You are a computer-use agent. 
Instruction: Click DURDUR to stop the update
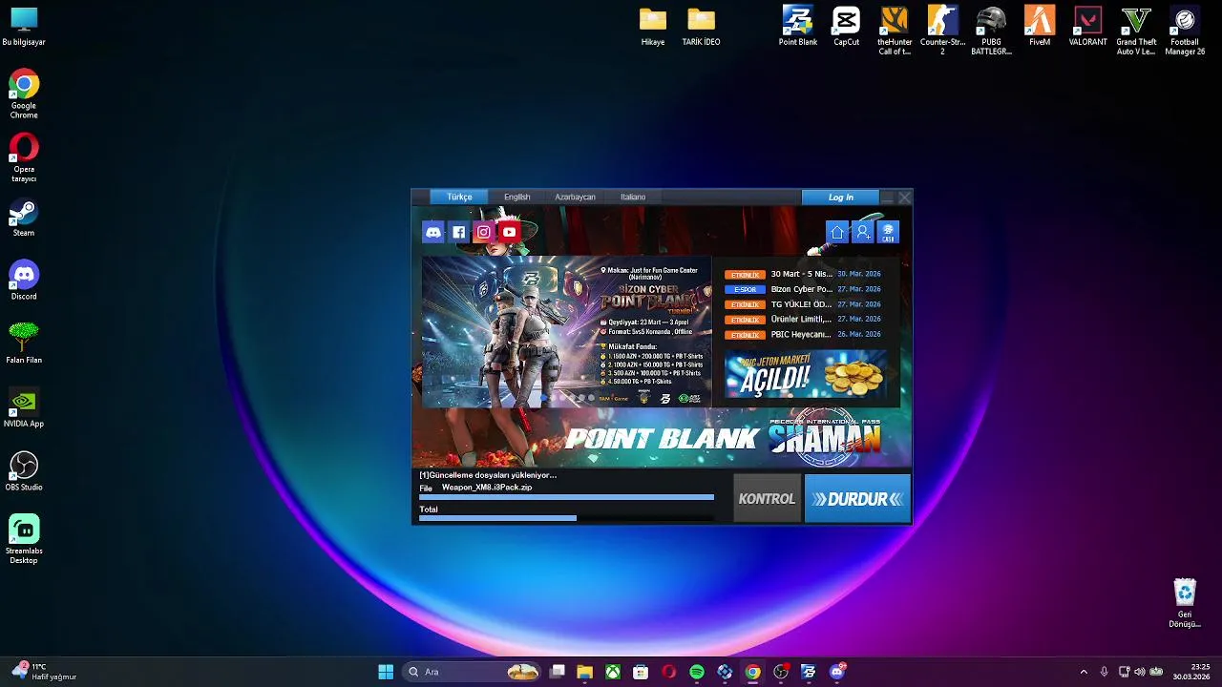click(x=857, y=499)
